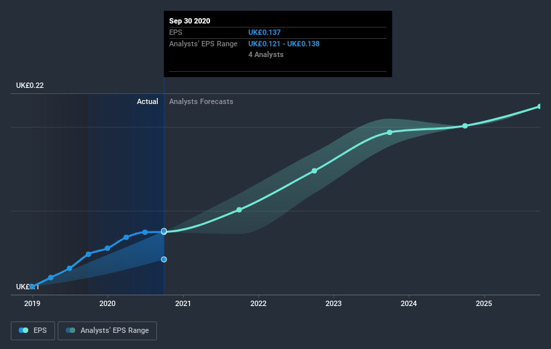Click the Analysts' EPS Range tooltip row label
The width and height of the screenshot is (551, 349).
coord(203,44)
